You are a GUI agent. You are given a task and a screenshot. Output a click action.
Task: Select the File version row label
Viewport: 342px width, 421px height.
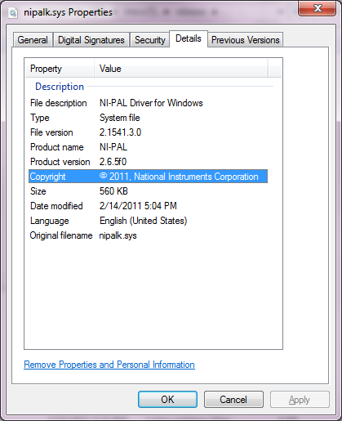[x=51, y=132]
